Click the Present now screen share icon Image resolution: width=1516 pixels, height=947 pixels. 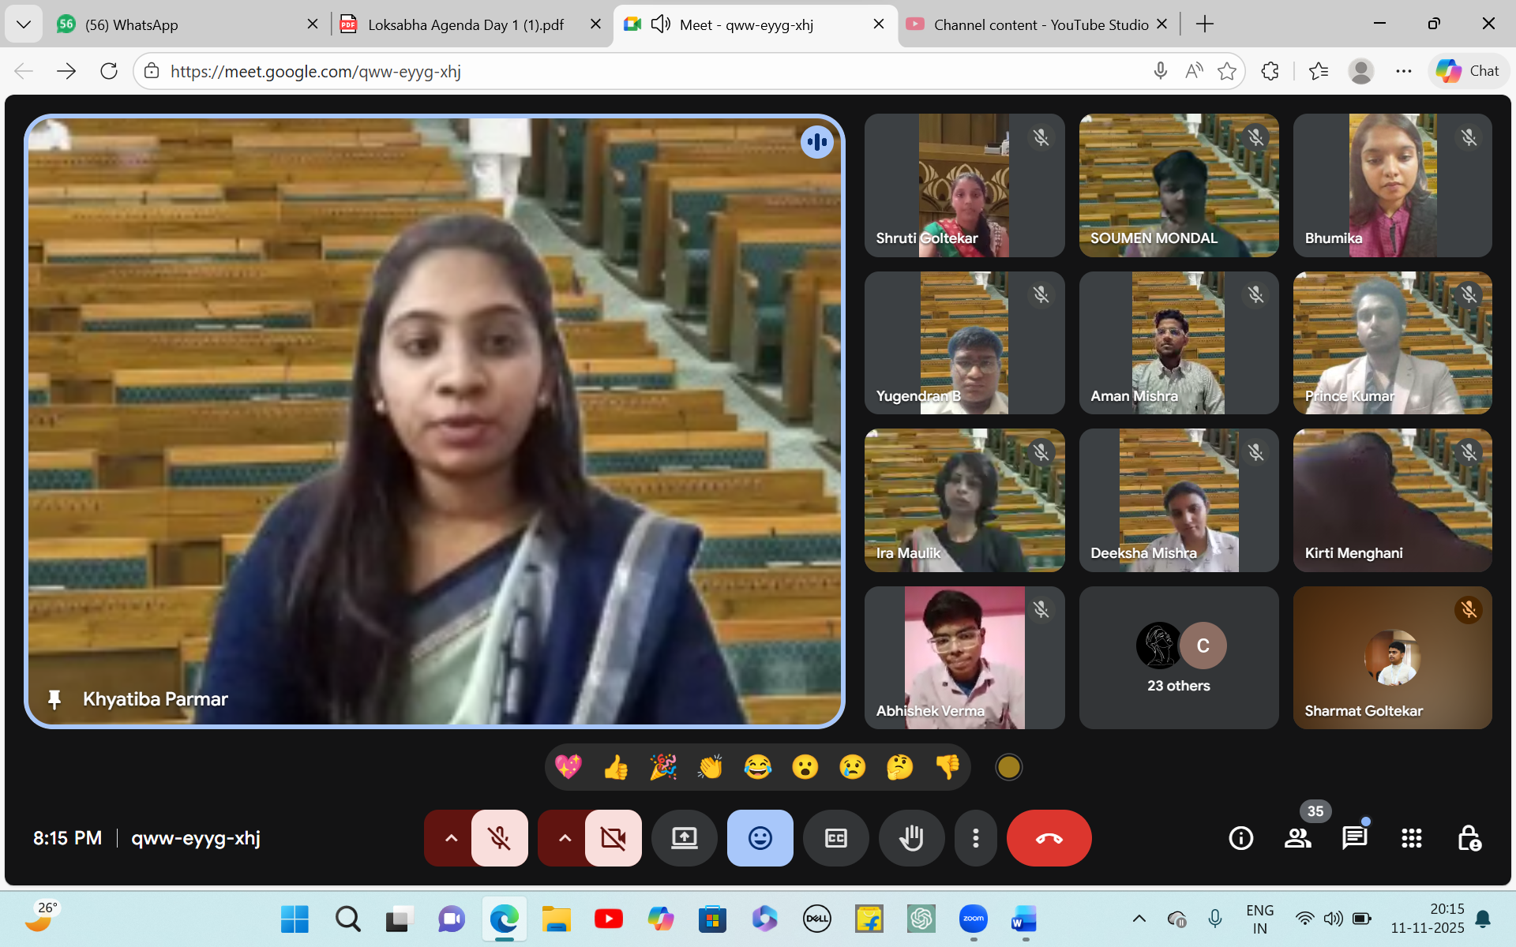pos(684,838)
